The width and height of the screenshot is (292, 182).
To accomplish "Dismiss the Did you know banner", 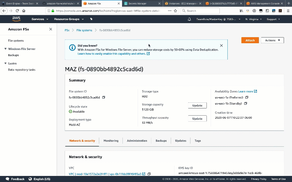I will point(221,45).
